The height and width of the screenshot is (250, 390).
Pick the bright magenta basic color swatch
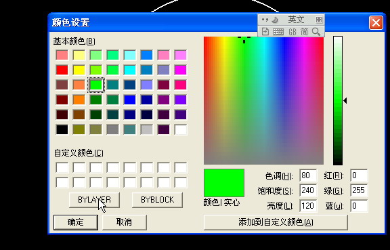(x=180, y=70)
